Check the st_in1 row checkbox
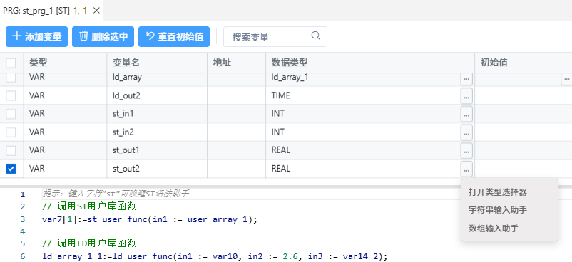572x262 pixels. 11,114
